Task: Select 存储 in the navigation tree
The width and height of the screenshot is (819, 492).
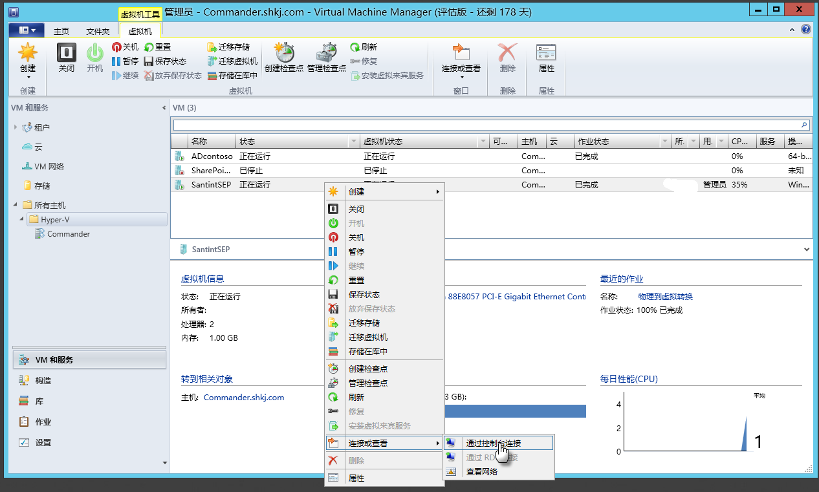Action: click(x=37, y=186)
